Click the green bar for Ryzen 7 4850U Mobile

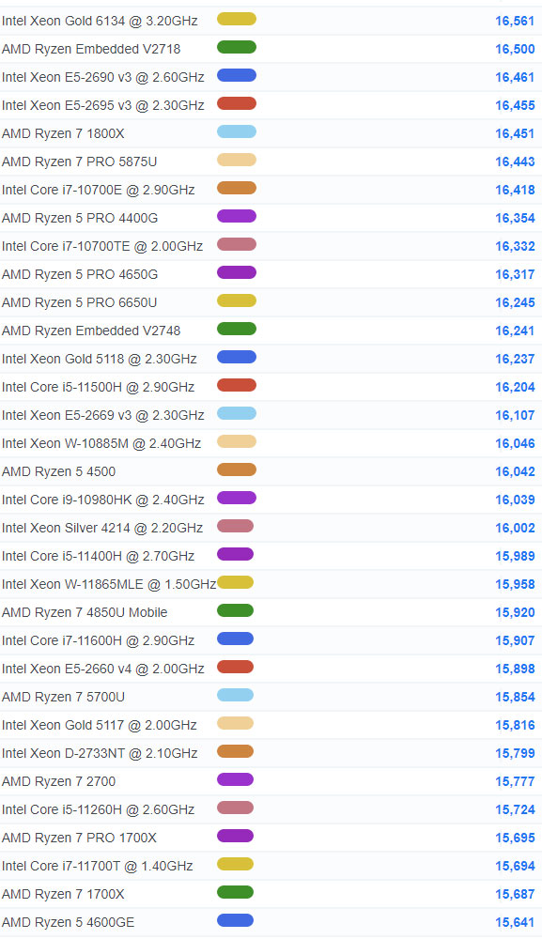236,610
